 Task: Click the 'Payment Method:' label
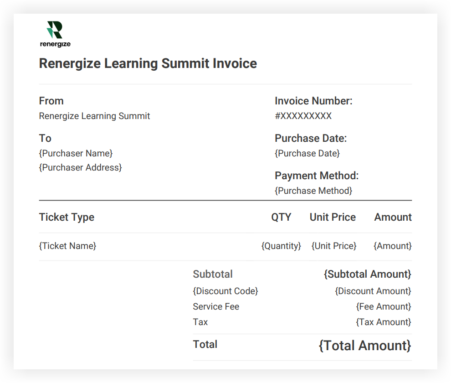317,176
